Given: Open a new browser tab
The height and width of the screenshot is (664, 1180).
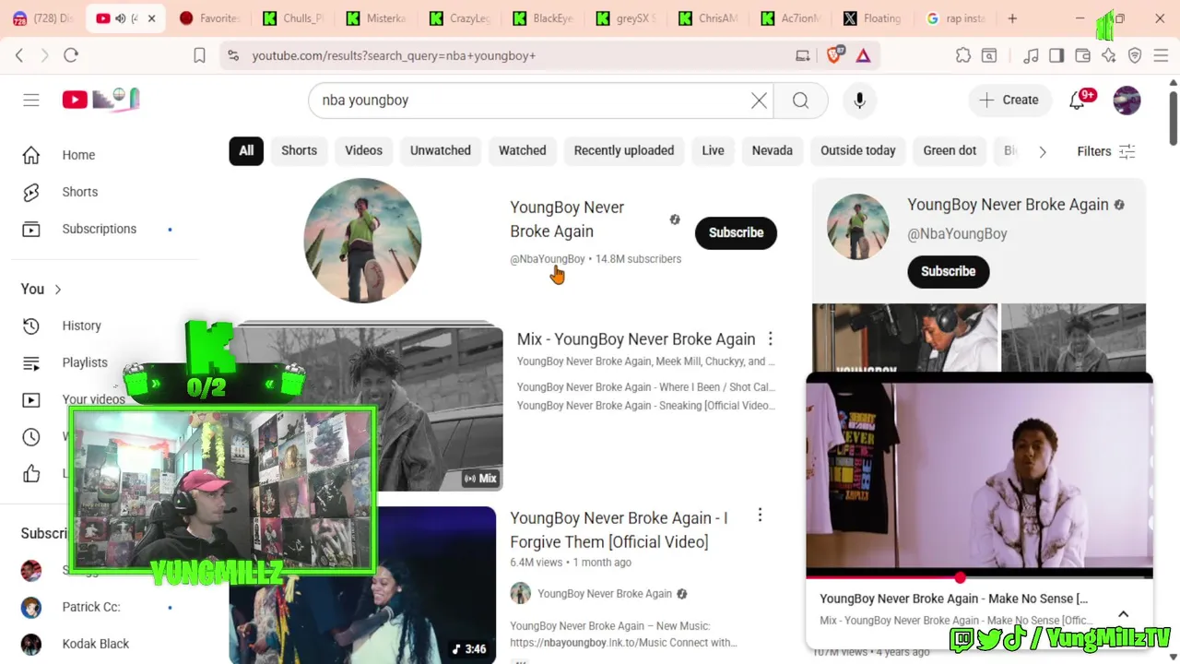Looking at the screenshot, I should (1012, 18).
